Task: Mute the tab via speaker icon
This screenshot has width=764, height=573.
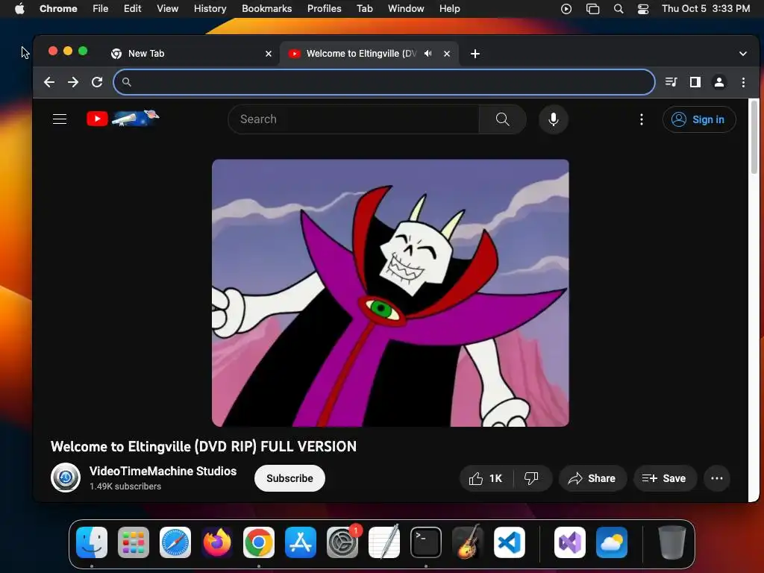Action: [x=428, y=54]
